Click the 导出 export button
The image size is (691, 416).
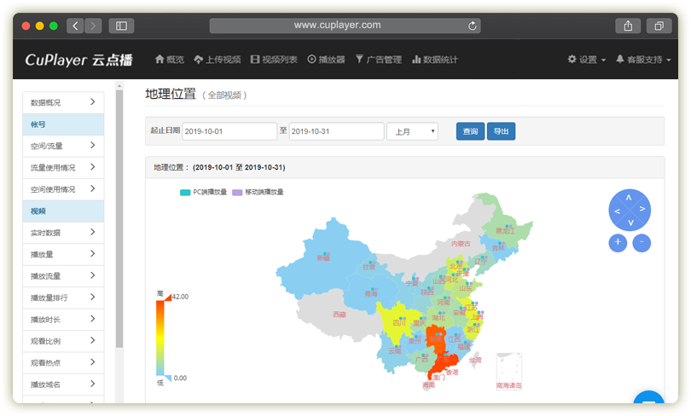[x=501, y=131]
